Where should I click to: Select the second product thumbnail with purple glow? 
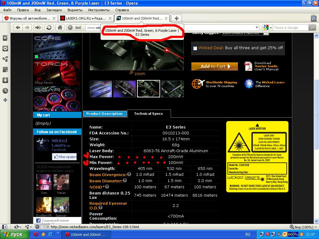tap(125, 89)
